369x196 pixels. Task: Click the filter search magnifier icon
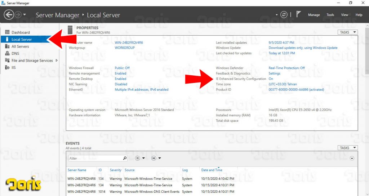click(125, 159)
